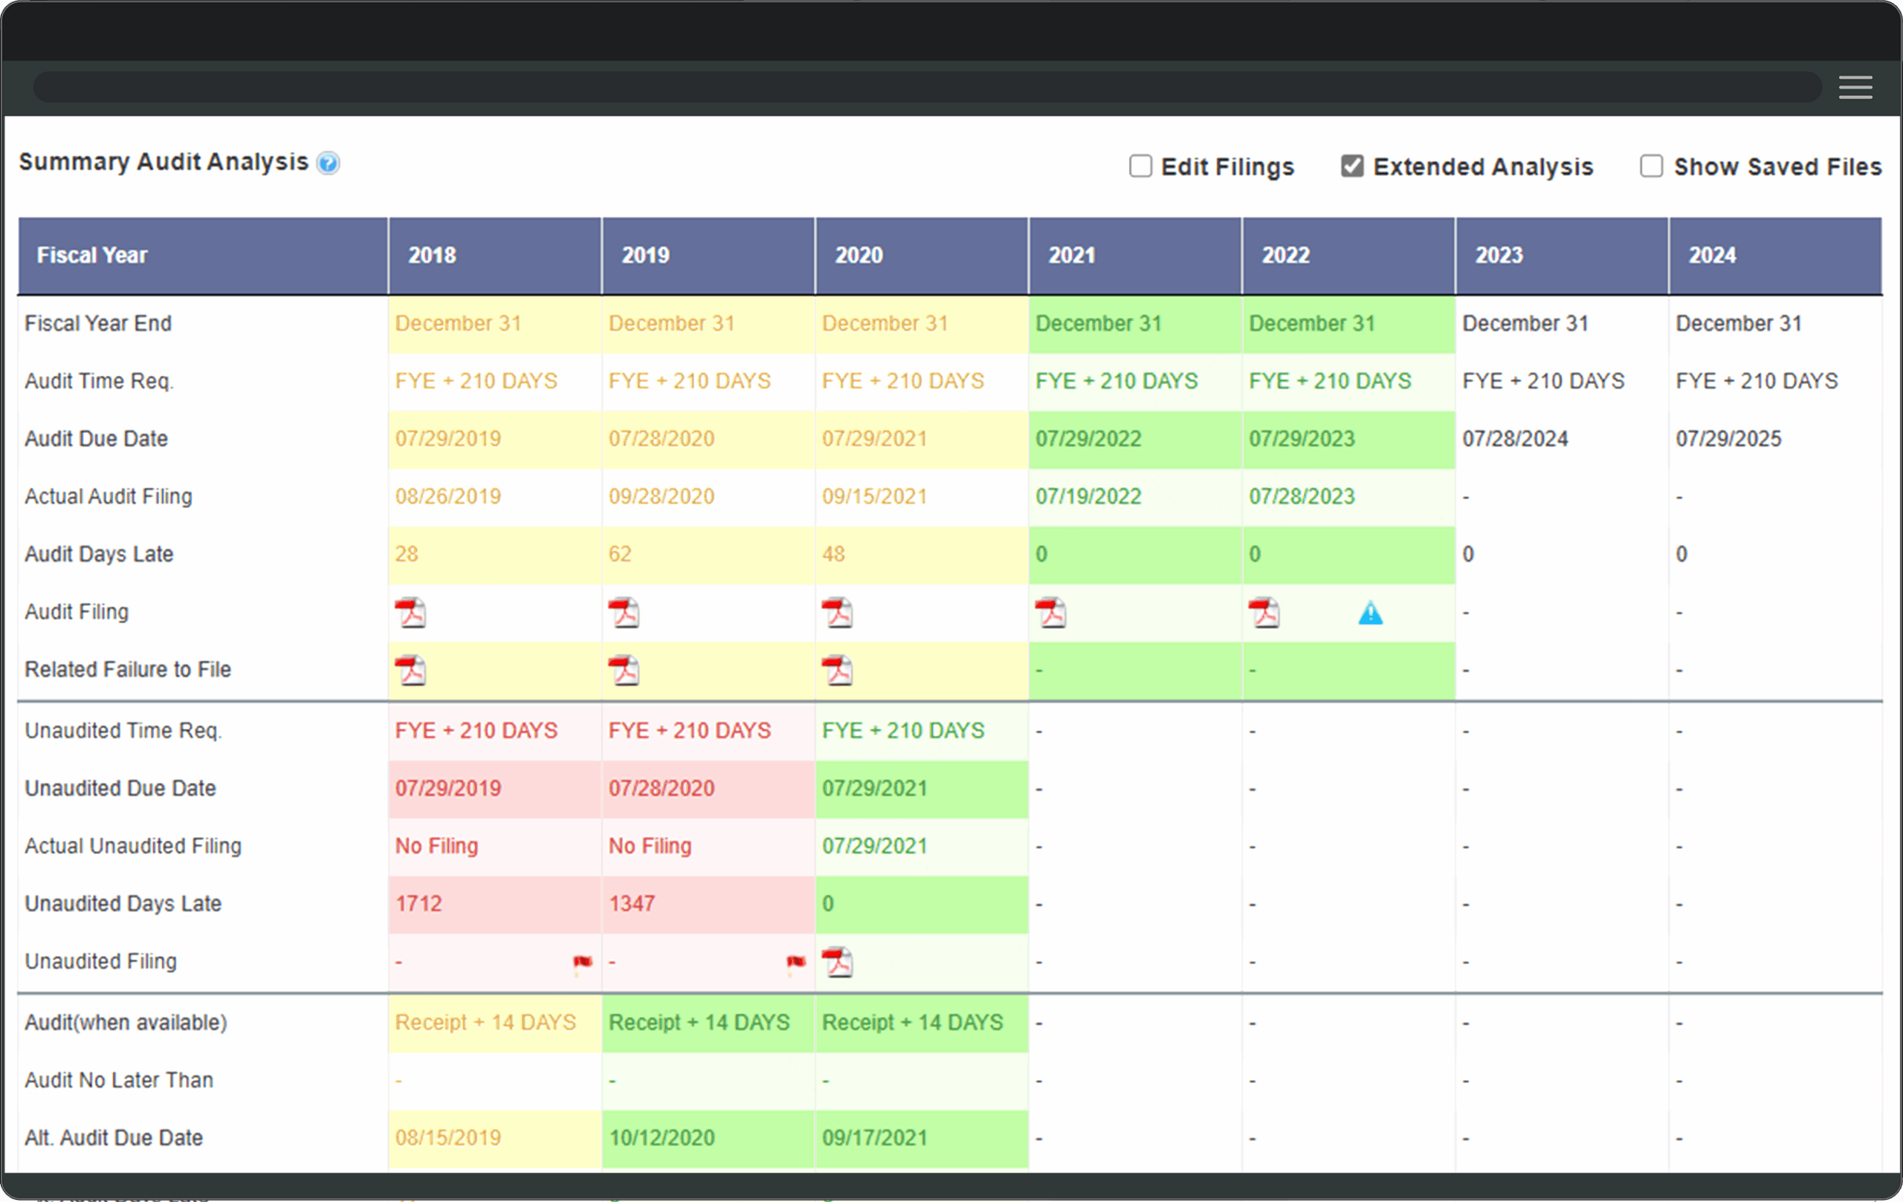Check the Show Saved Files checkbox

[x=1651, y=166]
